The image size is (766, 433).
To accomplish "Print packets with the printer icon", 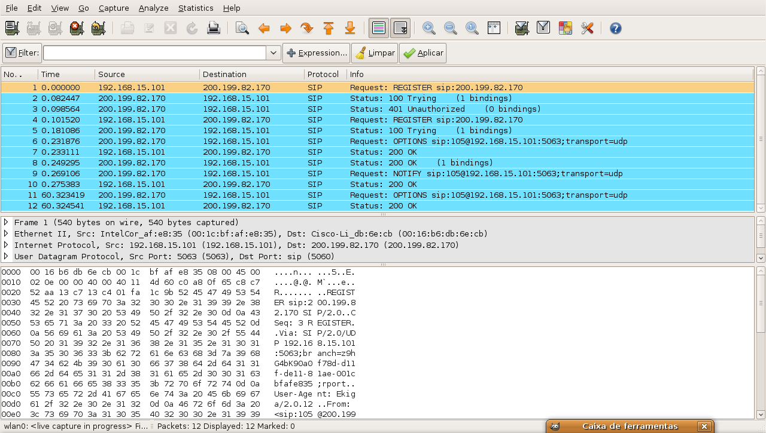I will tap(214, 28).
